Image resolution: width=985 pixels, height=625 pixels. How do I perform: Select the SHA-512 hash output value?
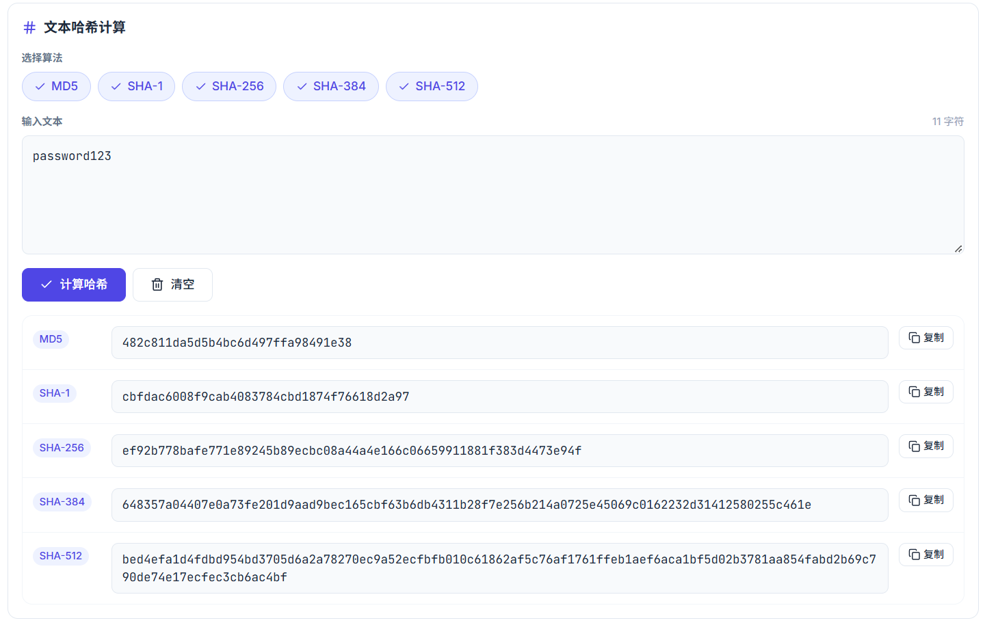tap(499, 568)
